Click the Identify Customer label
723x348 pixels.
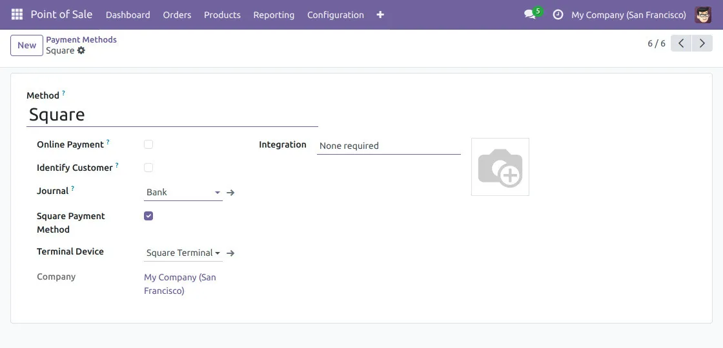[x=75, y=168]
